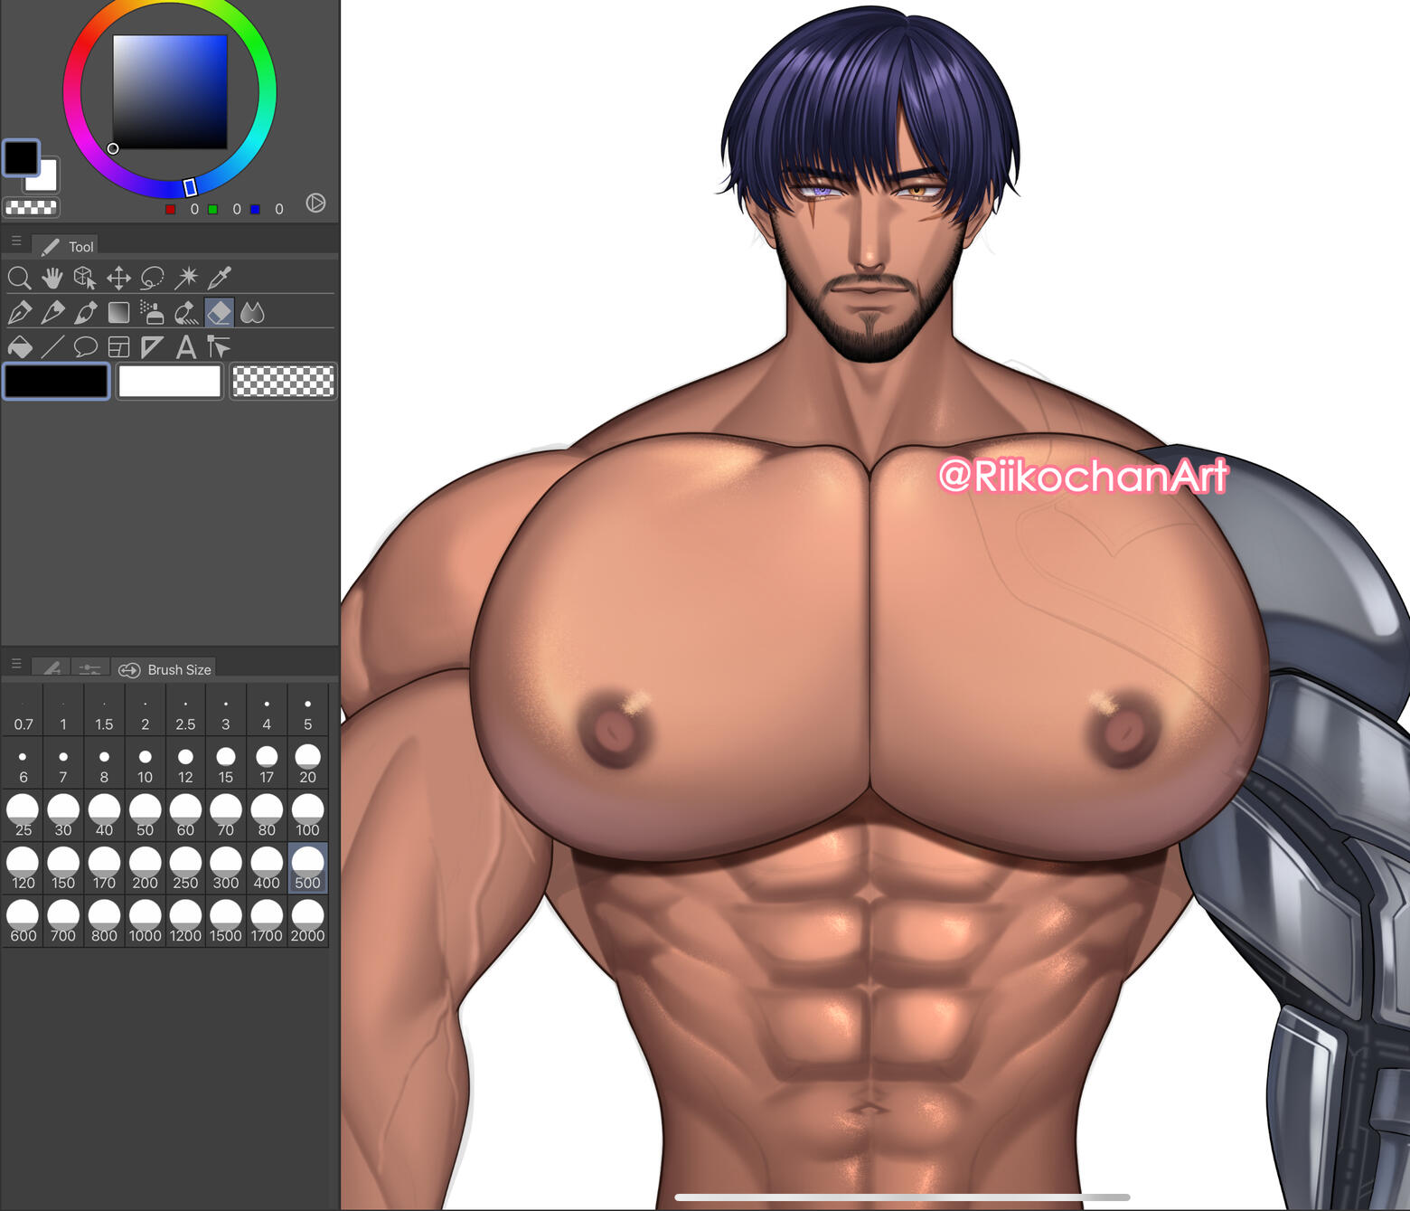The height and width of the screenshot is (1211, 1410).
Task: Choose the Fill bucket tool
Action: click(20, 347)
